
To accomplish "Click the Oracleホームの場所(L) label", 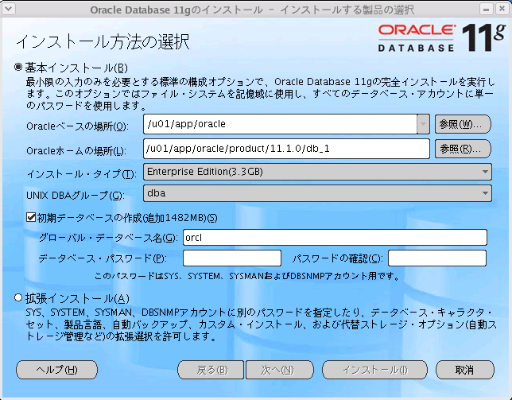I will click(76, 150).
